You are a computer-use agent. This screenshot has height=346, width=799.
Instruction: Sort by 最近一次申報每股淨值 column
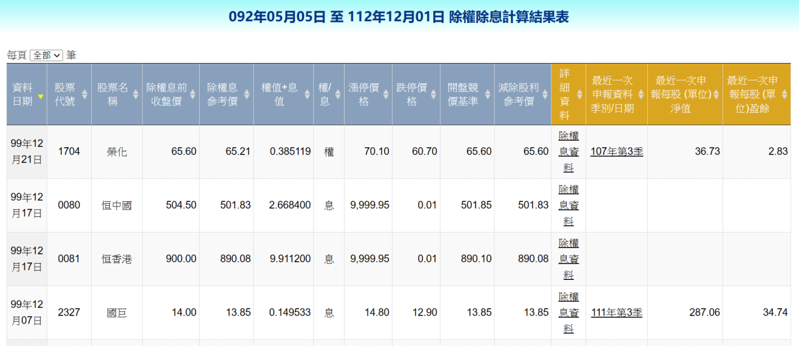[x=716, y=94]
